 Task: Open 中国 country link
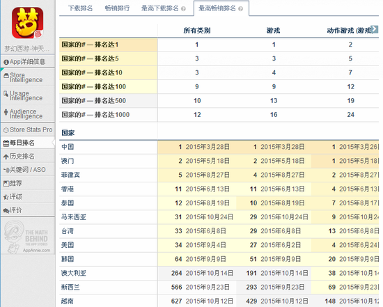click(x=68, y=147)
